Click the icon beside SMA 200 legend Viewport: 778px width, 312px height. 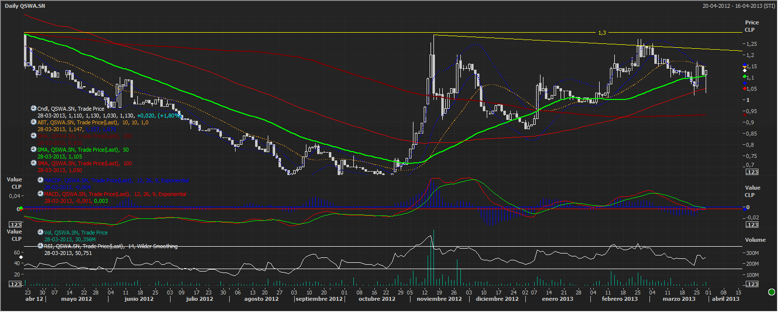34,136
